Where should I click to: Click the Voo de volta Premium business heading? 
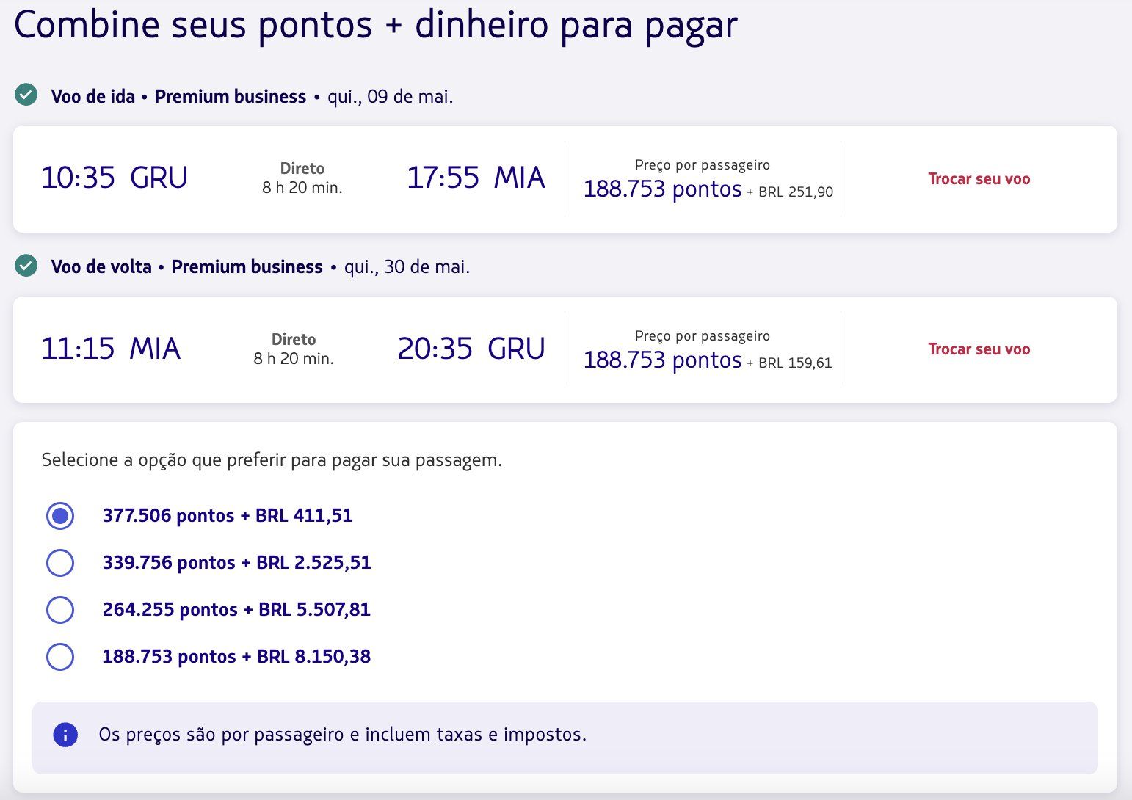(186, 267)
